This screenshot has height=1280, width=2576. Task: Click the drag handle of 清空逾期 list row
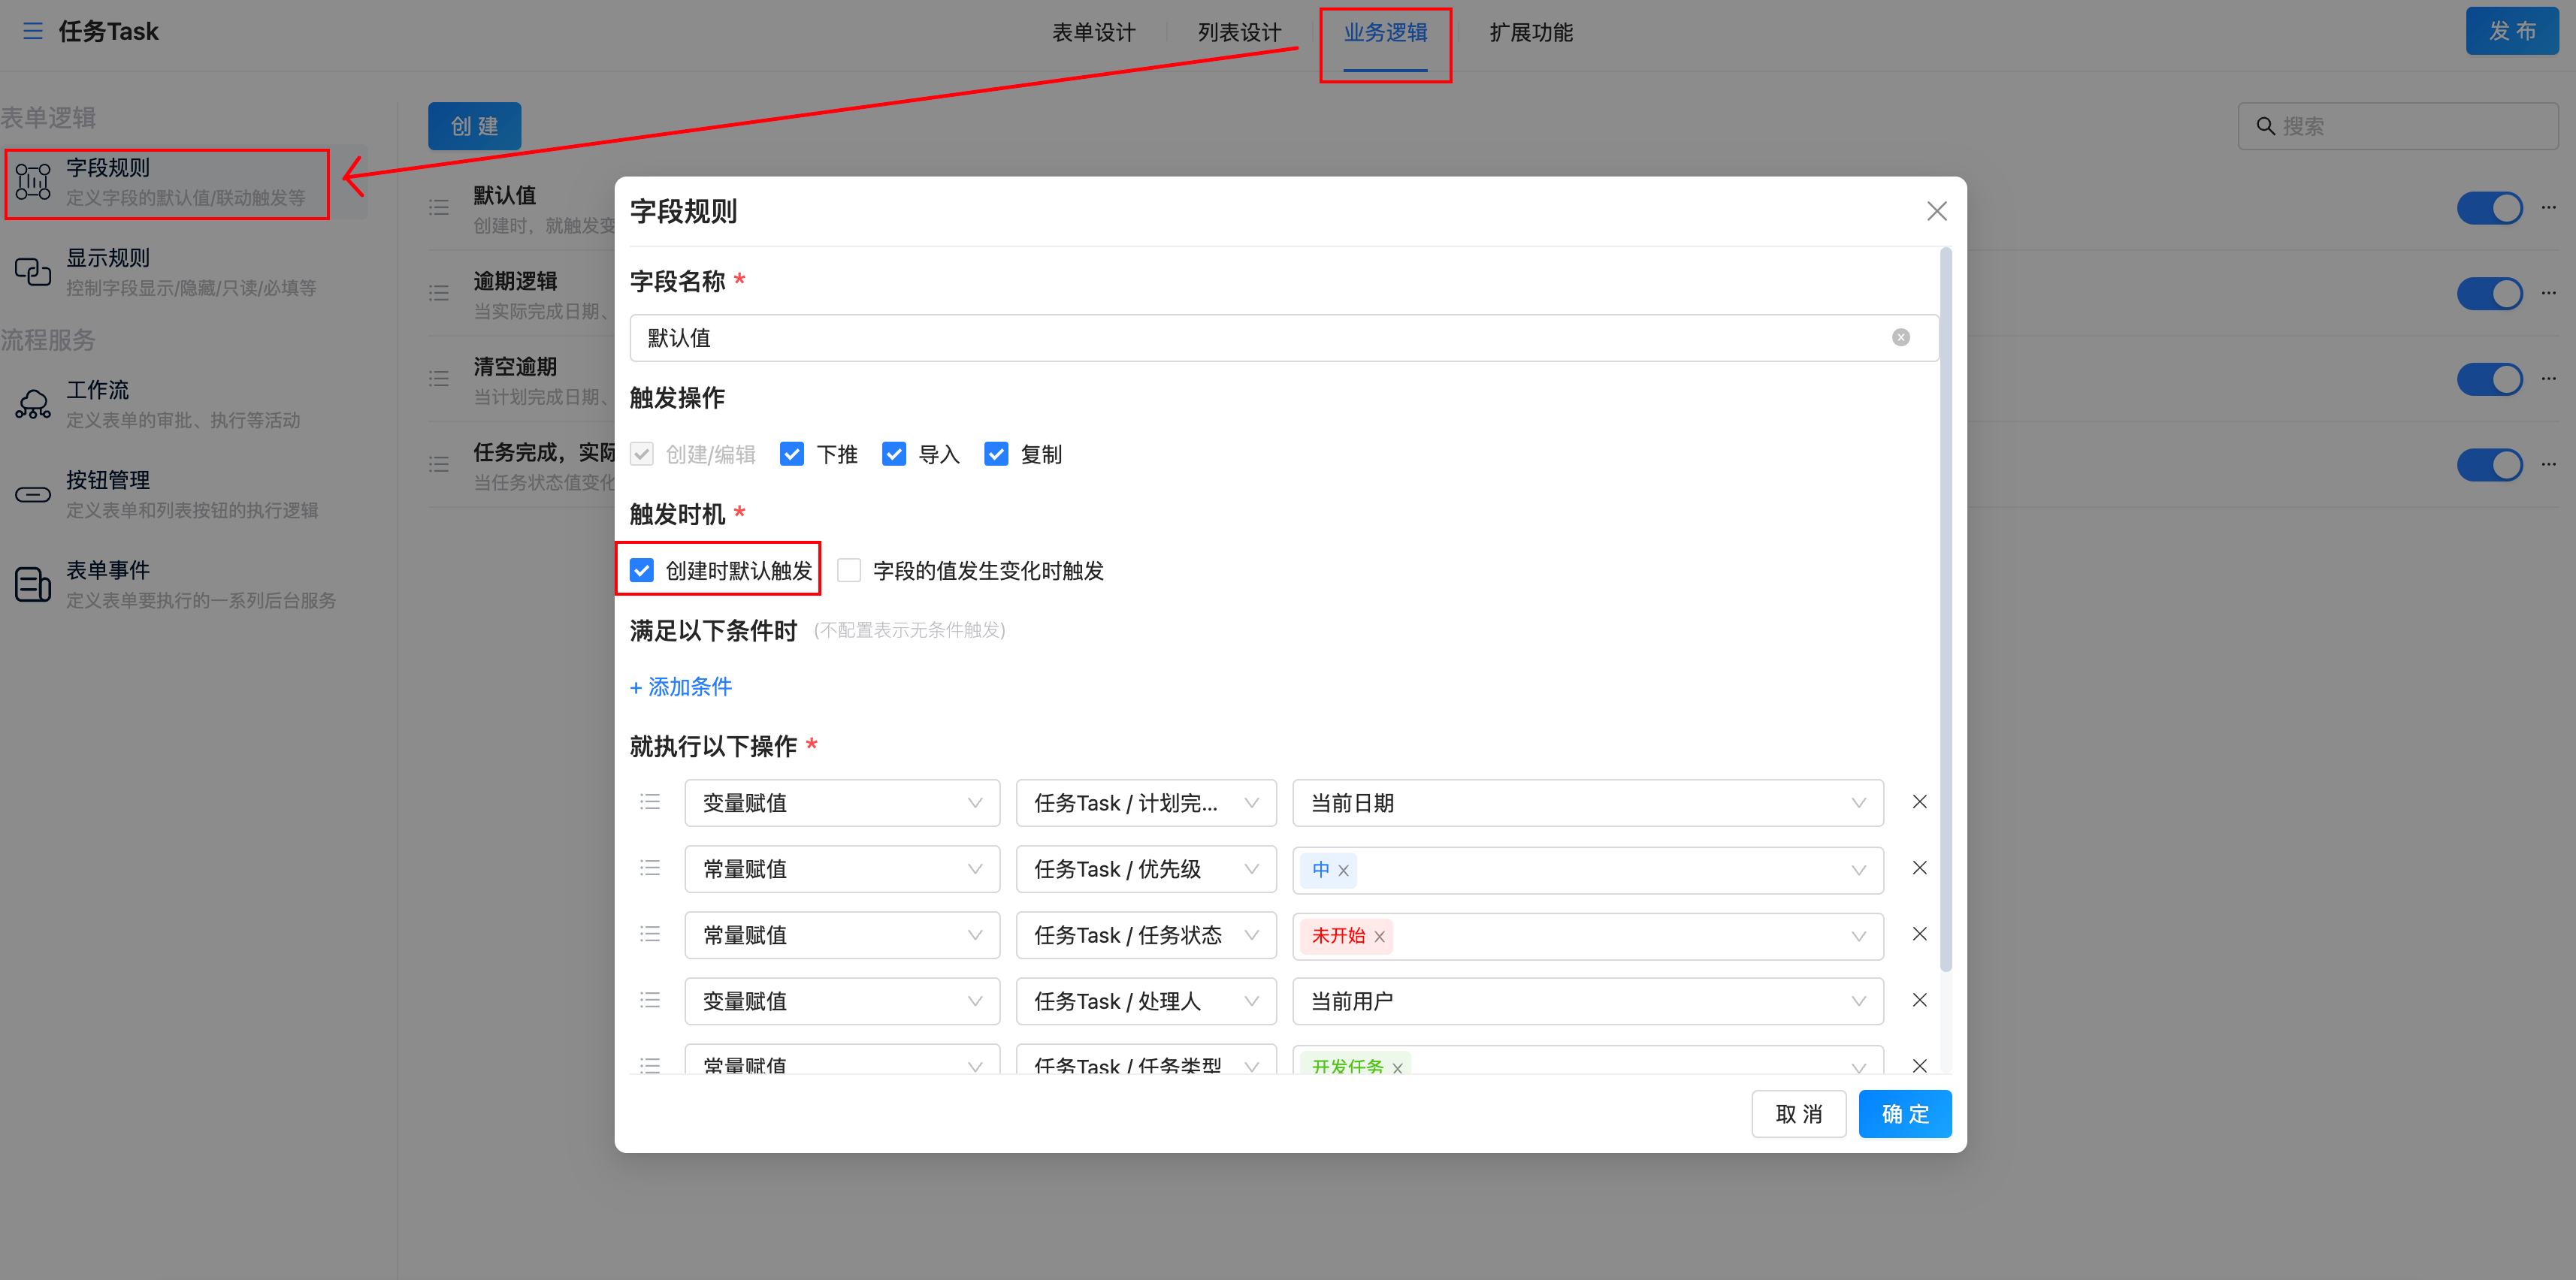click(438, 379)
